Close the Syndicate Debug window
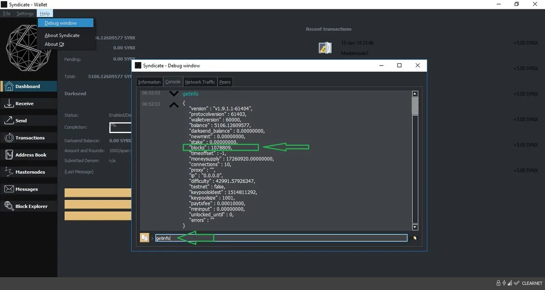The width and height of the screenshot is (545, 290). pyautogui.click(x=418, y=65)
